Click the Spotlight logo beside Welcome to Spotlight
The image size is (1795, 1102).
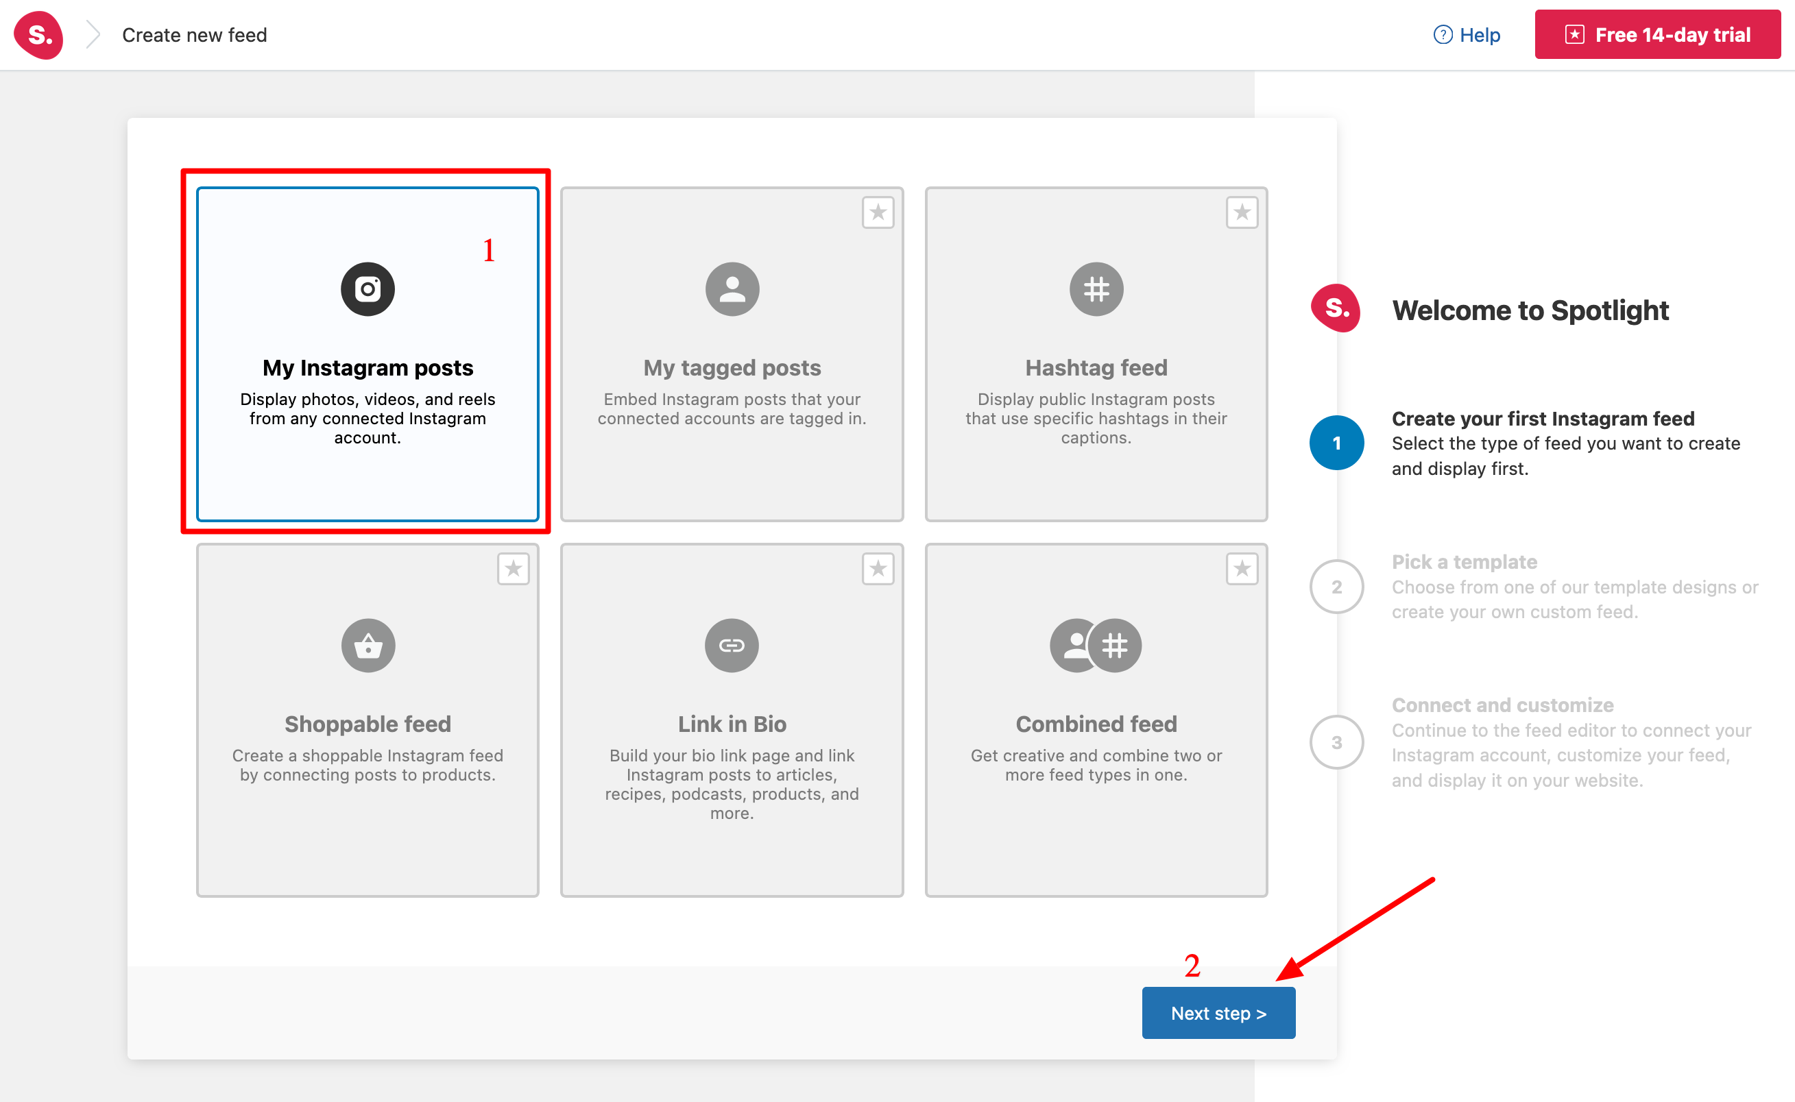click(x=1336, y=308)
